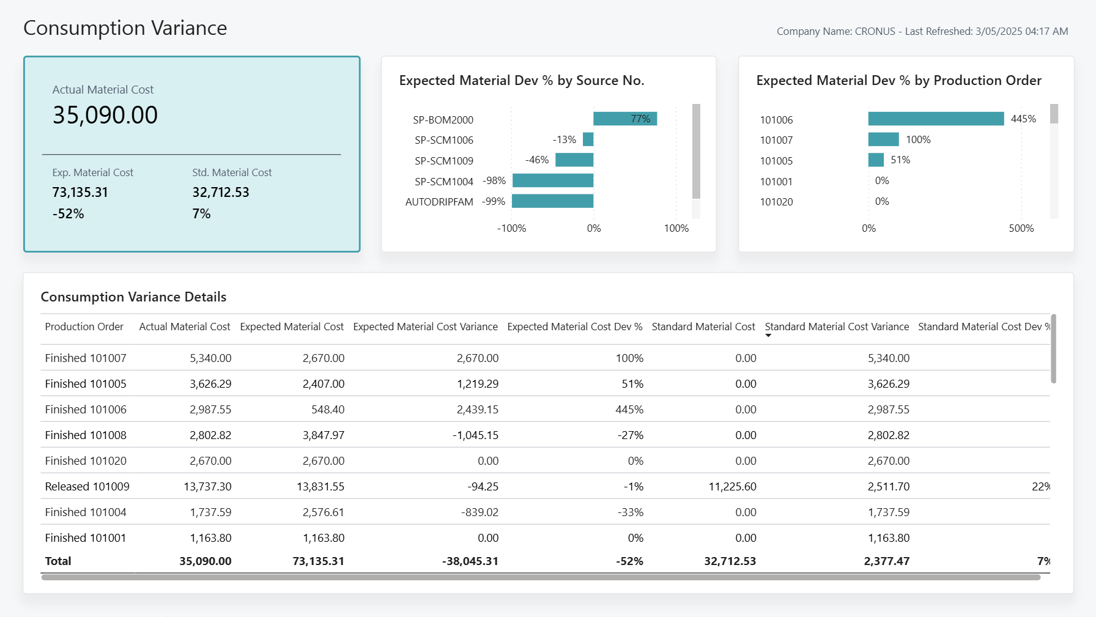Sort by the Production Order column header

[84, 327]
